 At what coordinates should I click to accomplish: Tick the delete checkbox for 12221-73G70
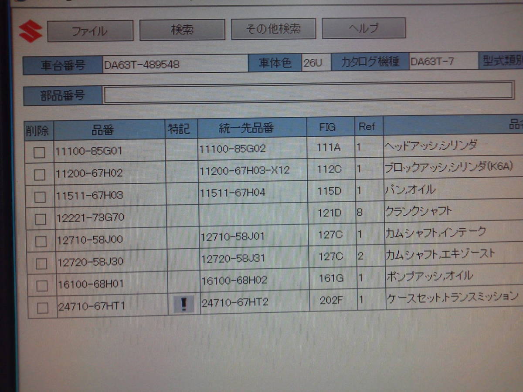41,219
